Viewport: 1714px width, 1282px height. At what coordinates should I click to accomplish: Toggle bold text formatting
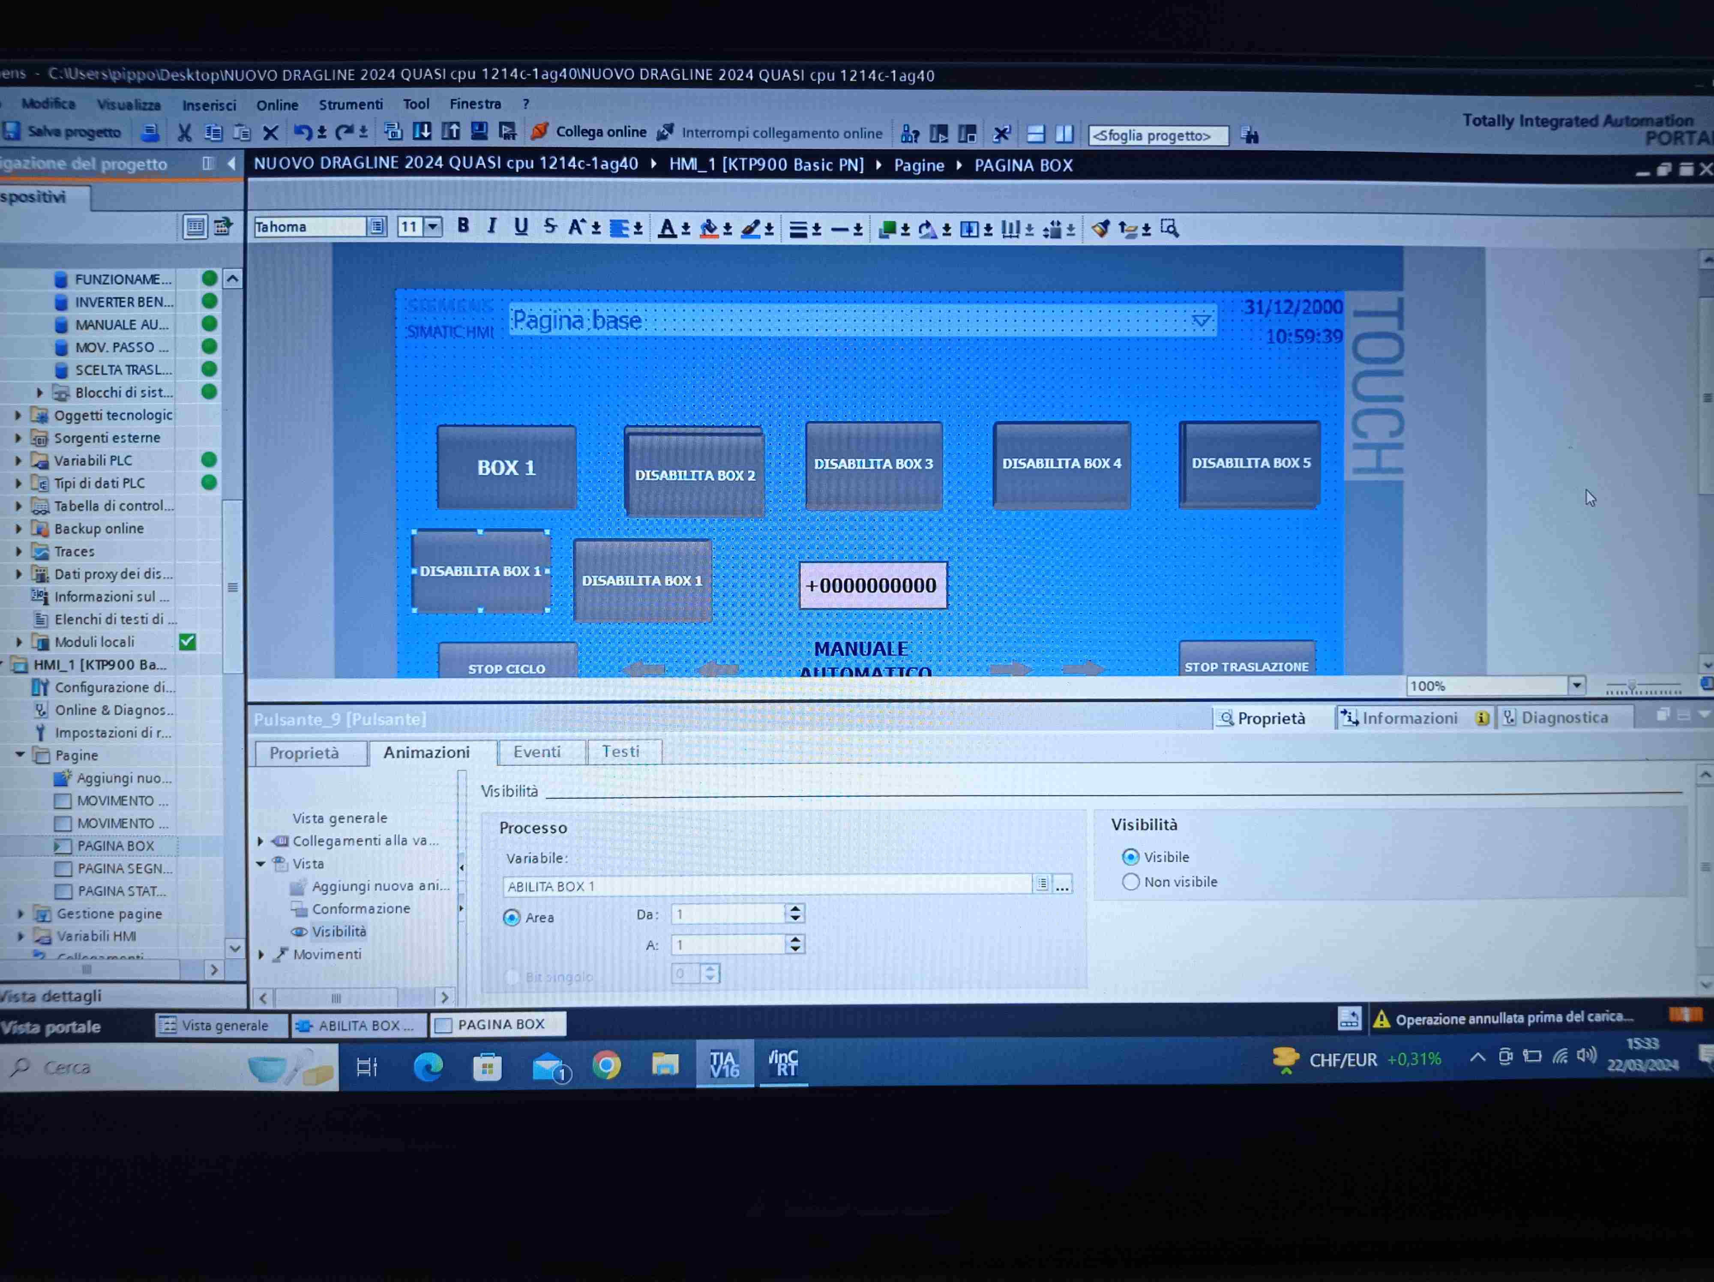tap(463, 225)
